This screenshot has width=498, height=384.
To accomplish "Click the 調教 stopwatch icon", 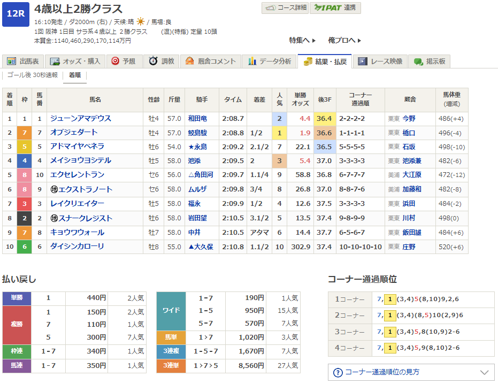I will point(154,61).
